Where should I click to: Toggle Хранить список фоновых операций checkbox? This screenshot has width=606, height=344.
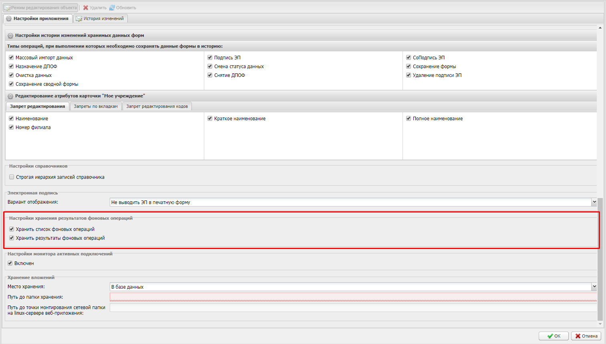point(12,229)
